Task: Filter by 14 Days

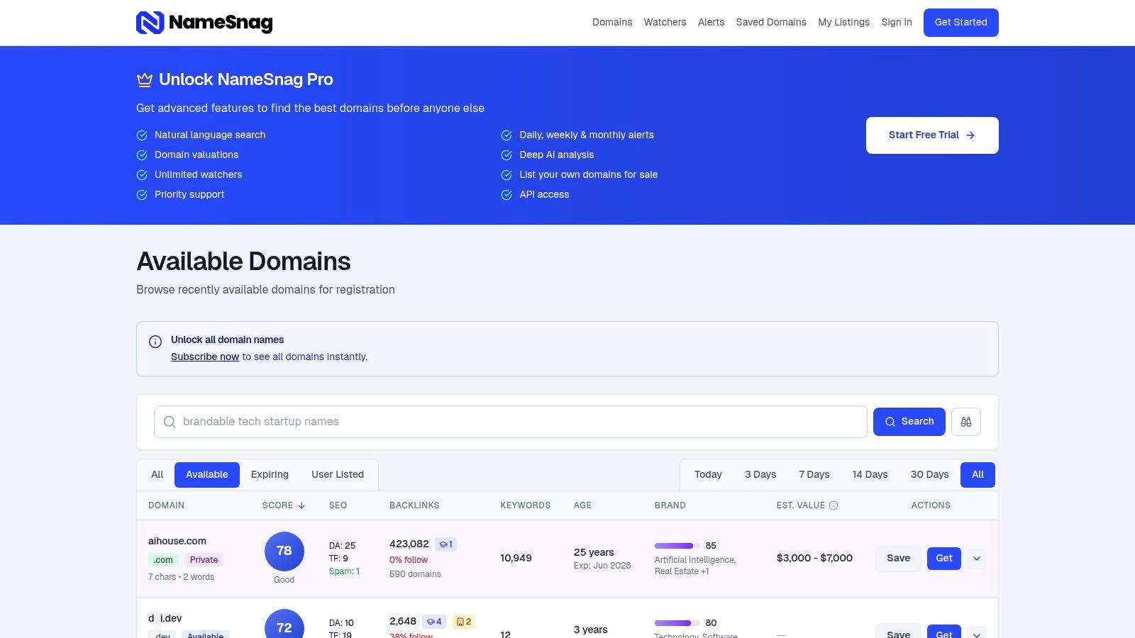Action: [870, 475]
